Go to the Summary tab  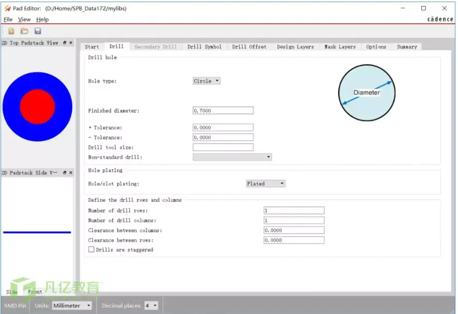coord(407,47)
